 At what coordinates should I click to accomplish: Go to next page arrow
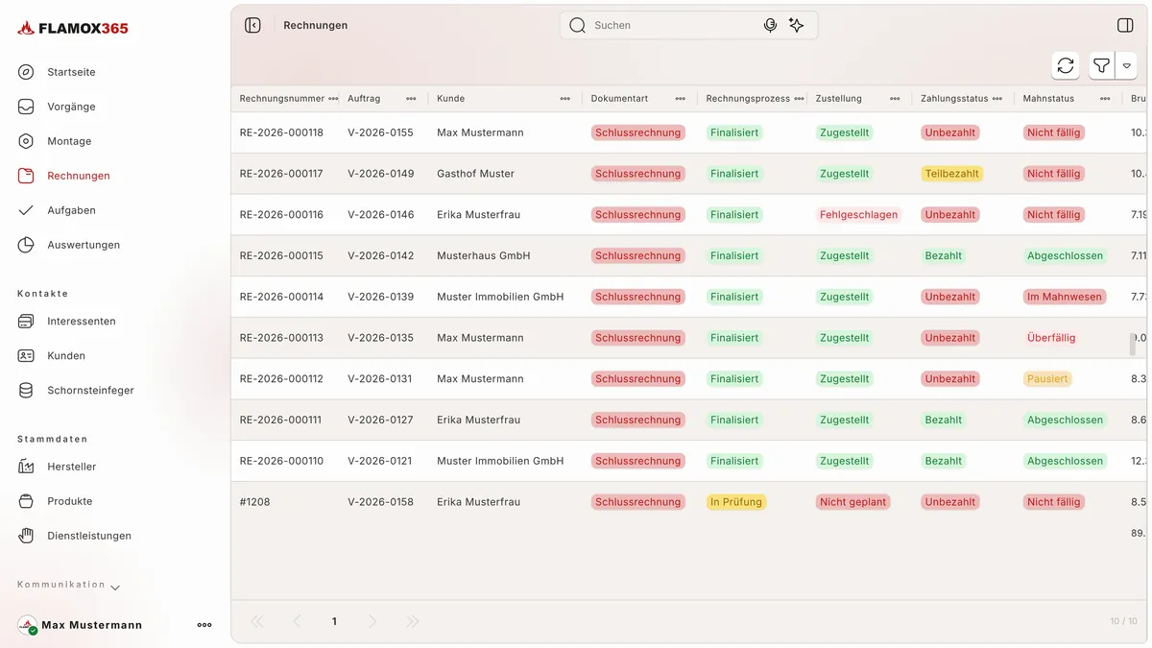tap(372, 622)
